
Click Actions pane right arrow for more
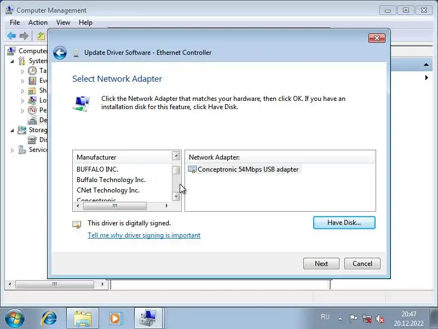(x=427, y=77)
